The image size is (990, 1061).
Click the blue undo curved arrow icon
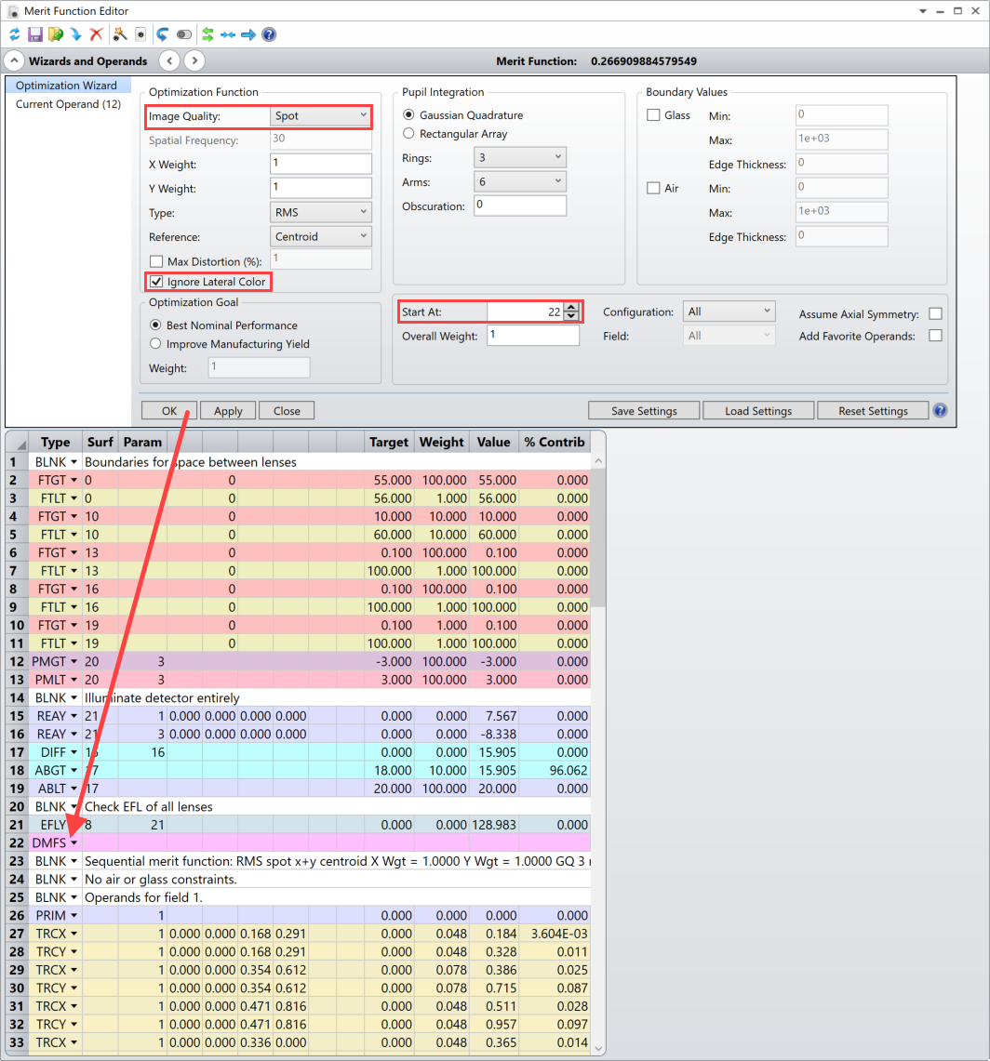163,34
